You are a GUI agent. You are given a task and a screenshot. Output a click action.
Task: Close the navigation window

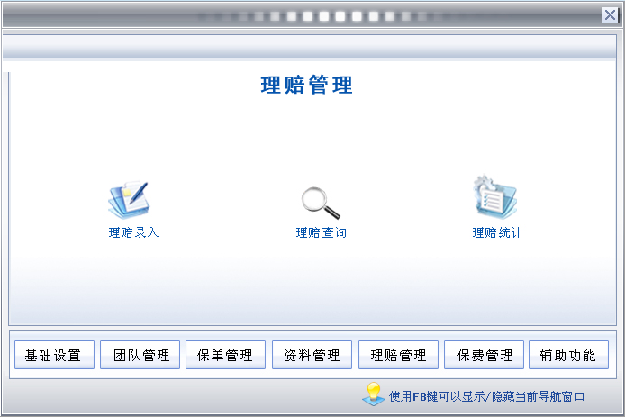click(x=610, y=15)
